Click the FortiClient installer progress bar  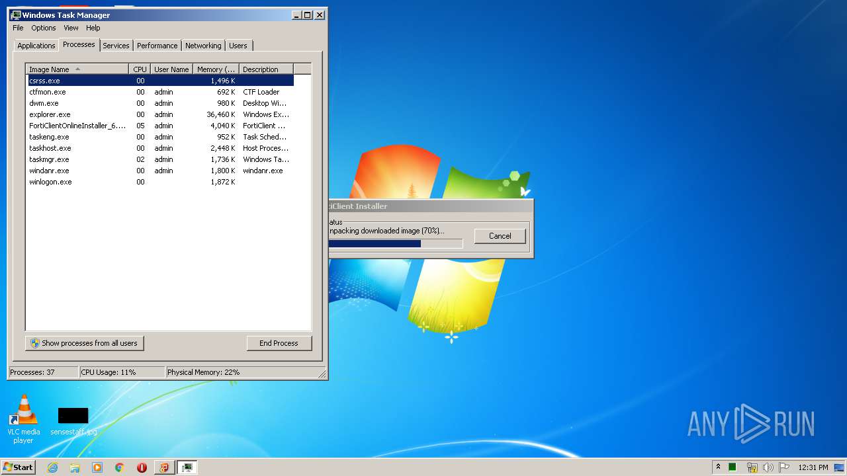396,244
